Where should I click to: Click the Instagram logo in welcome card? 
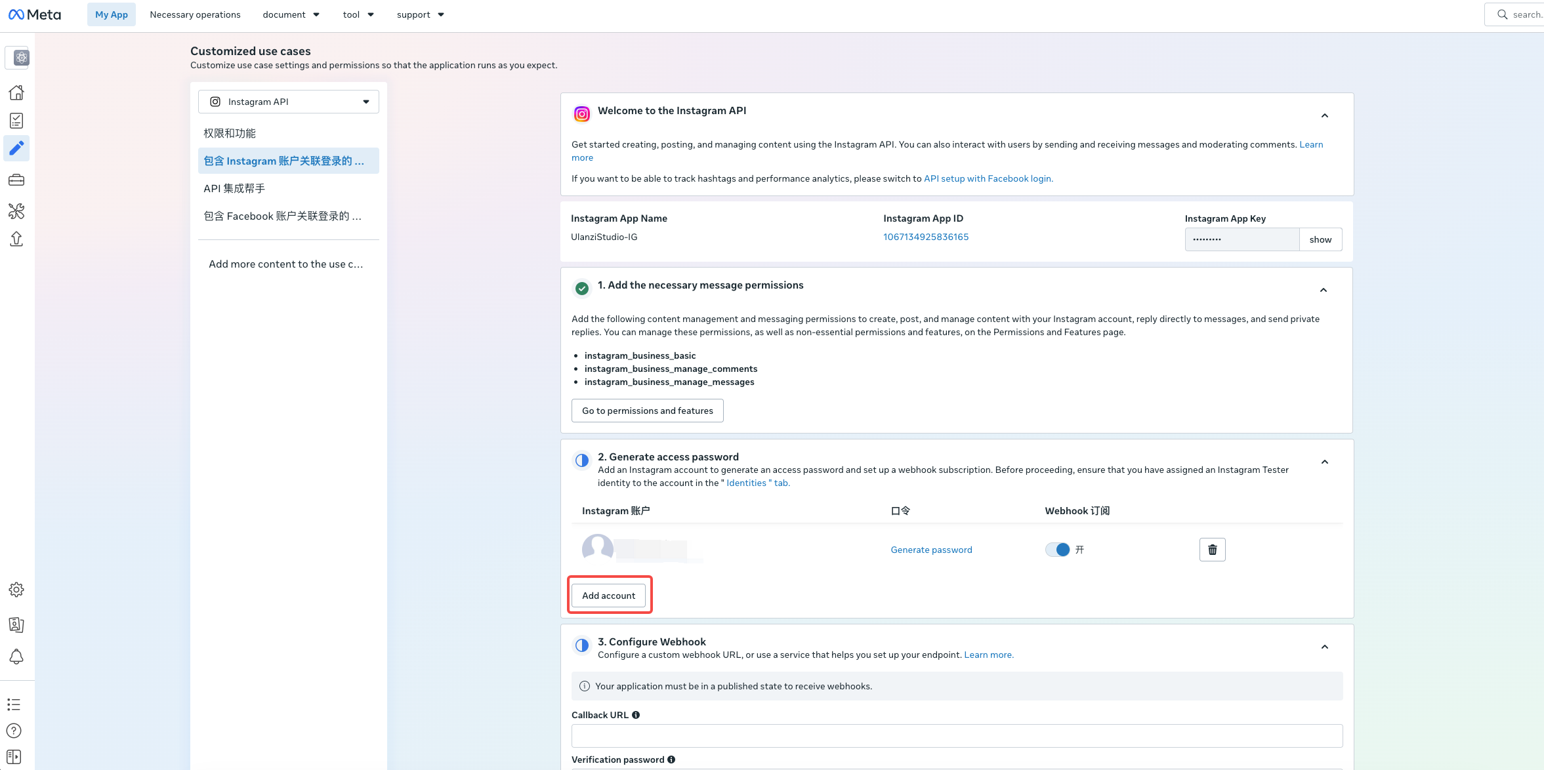[582, 114]
